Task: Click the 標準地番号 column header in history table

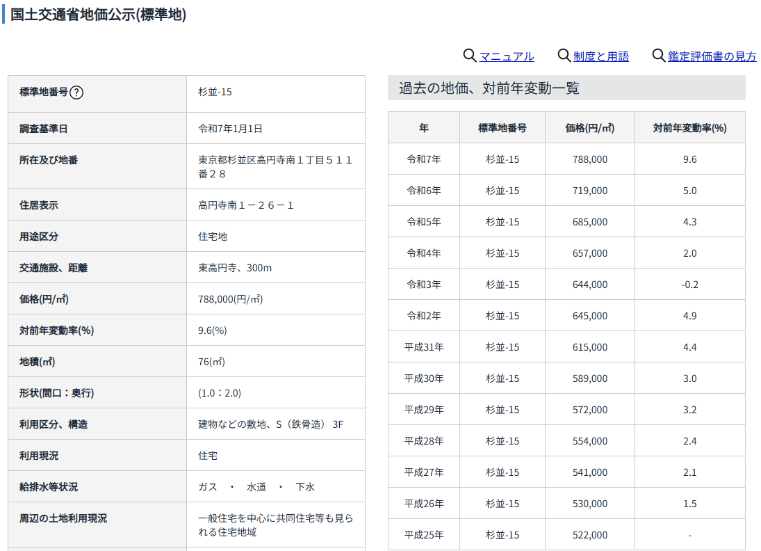Action: (502, 128)
